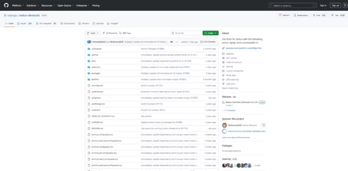This screenshot has height=171, width=348.
Task: Click the pulse icon next to Activity
Action: click(x=224, y=67)
